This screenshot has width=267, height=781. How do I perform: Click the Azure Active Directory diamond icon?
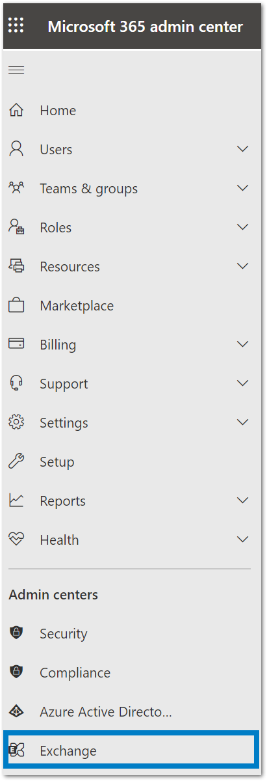16,711
